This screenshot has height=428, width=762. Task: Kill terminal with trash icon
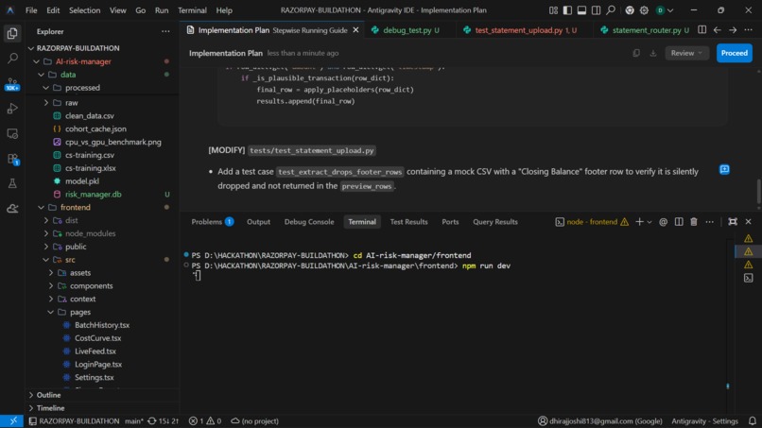point(694,222)
